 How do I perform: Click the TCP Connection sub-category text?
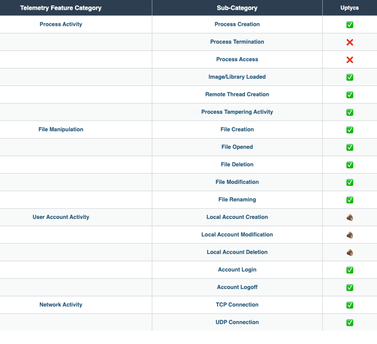pyautogui.click(x=237, y=304)
